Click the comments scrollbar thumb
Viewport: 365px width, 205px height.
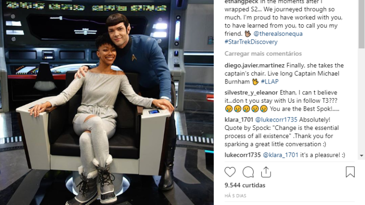[362, 24]
